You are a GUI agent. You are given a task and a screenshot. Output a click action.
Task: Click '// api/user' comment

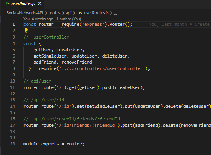click(x=37, y=81)
